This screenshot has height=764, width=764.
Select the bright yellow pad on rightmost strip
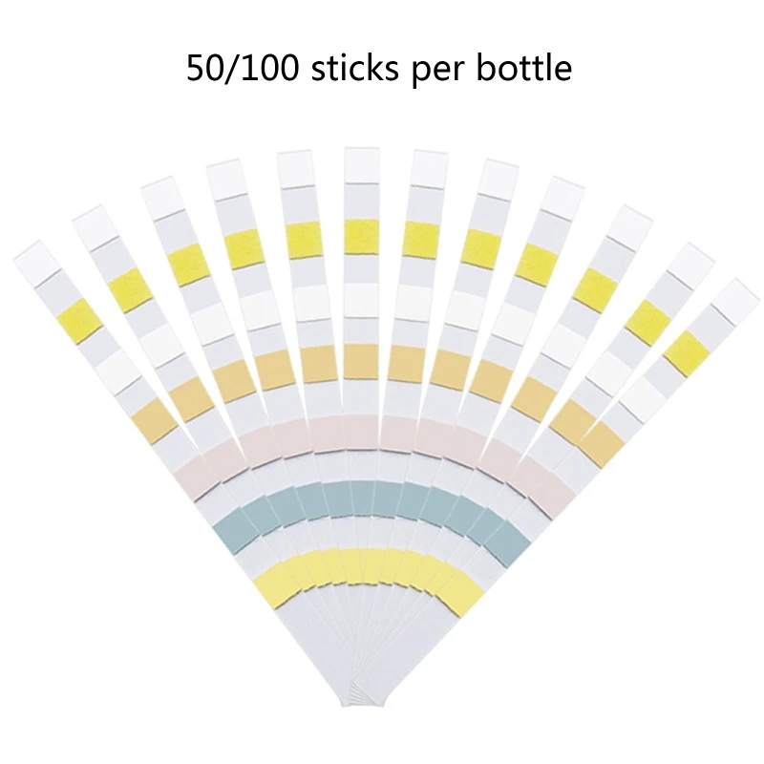(687, 353)
